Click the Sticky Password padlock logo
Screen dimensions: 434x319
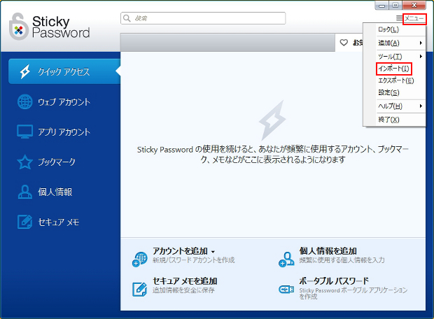click(18, 27)
